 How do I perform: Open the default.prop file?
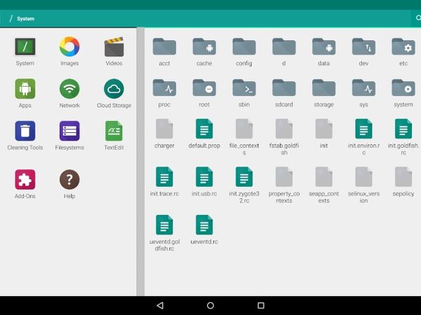point(204,129)
